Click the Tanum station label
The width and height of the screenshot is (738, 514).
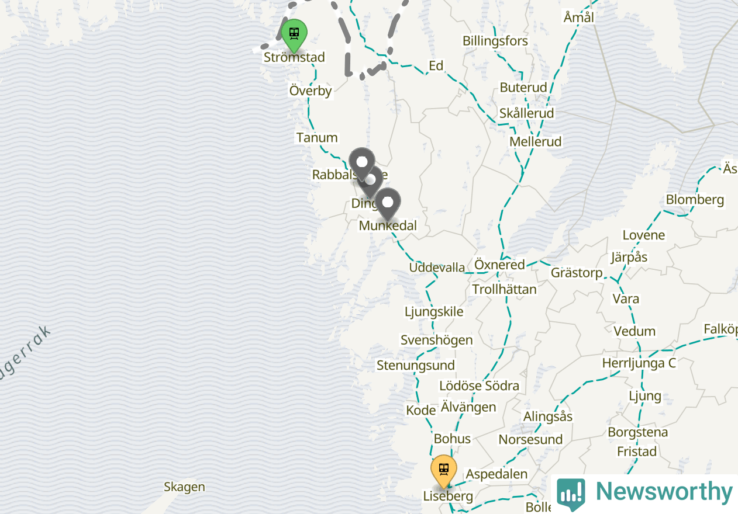click(x=317, y=138)
